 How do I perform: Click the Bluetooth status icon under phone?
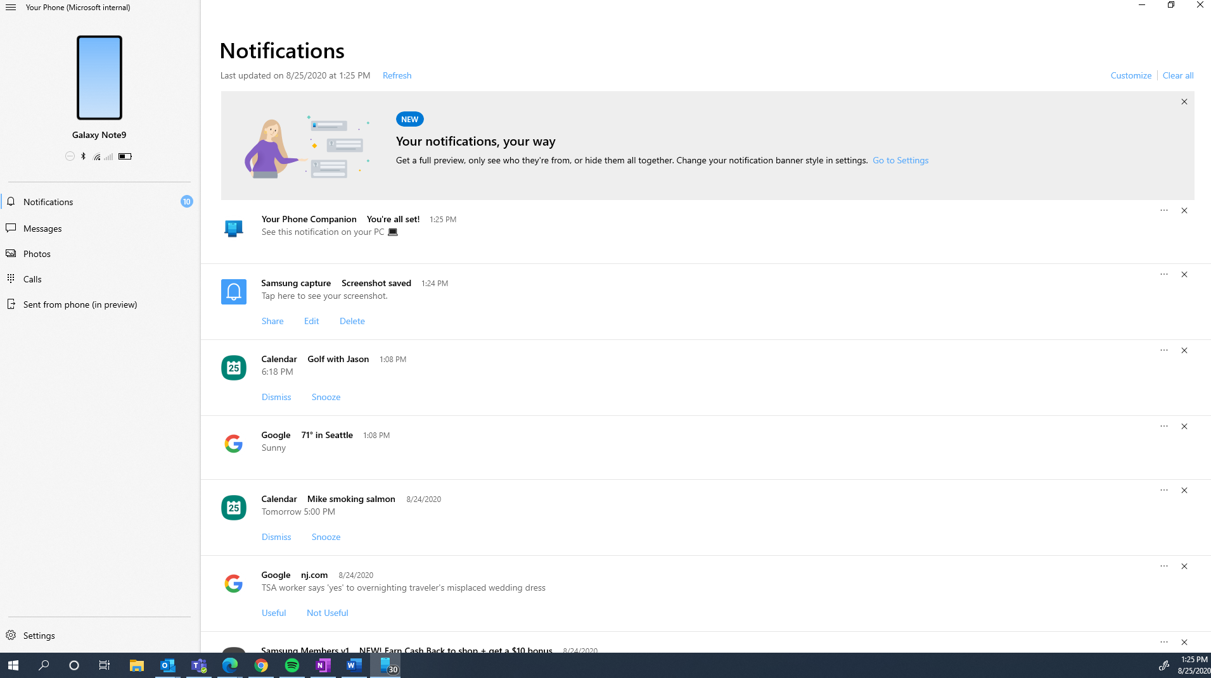pyautogui.click(x=83, y=156)
